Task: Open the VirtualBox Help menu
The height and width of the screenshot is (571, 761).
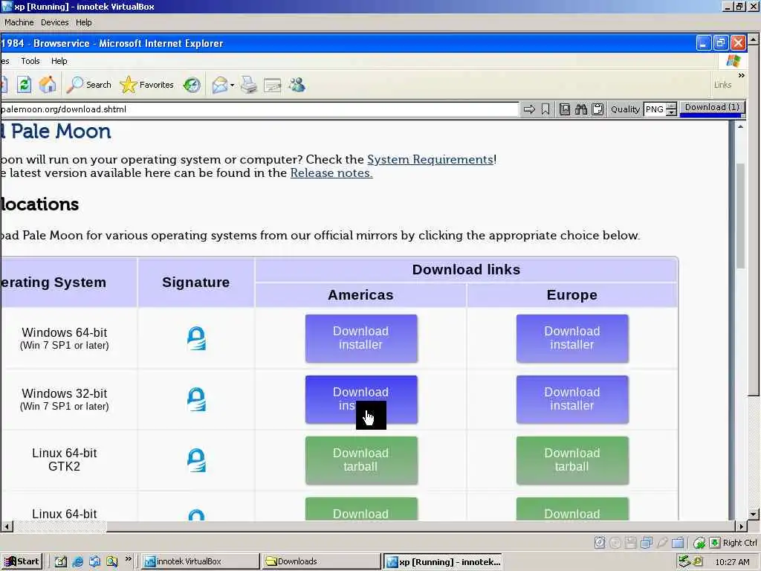Action: pos(83,22)
